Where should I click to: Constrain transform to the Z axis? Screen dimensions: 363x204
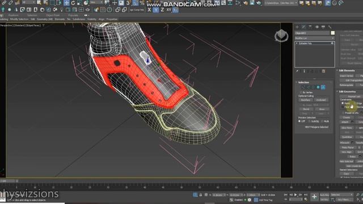[162, 10]
